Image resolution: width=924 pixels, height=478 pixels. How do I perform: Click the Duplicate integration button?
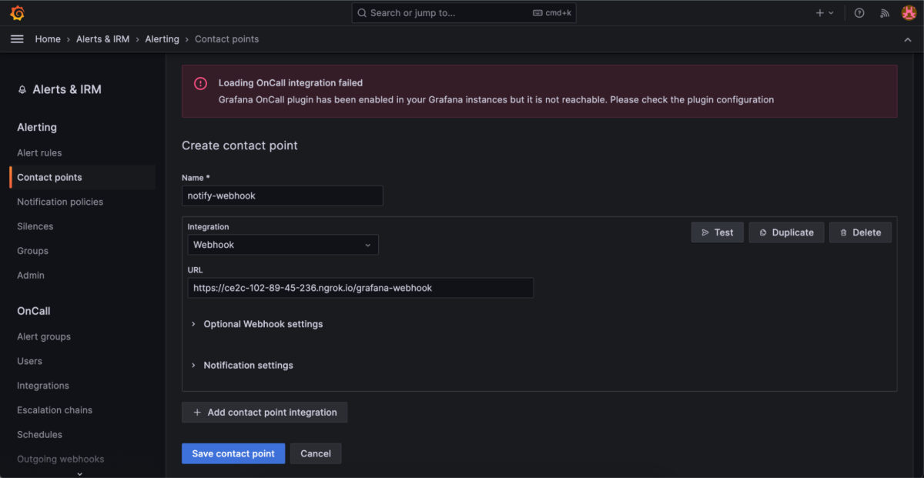[786, 232]
